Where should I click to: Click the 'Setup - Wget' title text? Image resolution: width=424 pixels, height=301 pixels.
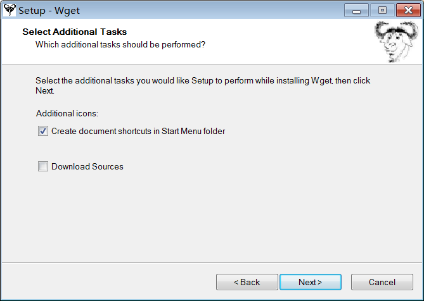click(49, 11)
